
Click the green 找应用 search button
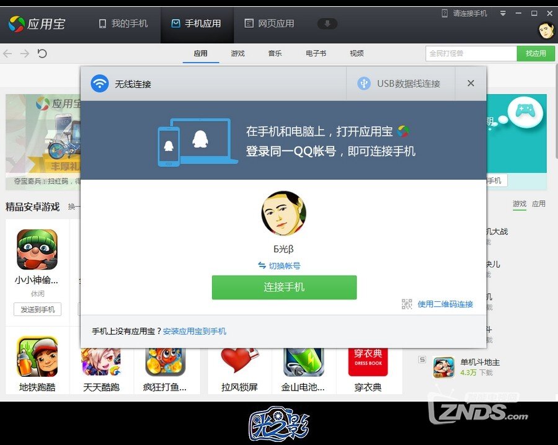tap(536, 53)
